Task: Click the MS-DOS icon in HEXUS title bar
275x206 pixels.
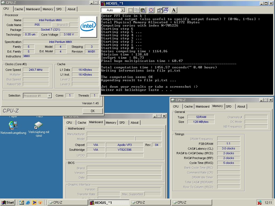Action: pyautogui.click(x=103, y=3)
